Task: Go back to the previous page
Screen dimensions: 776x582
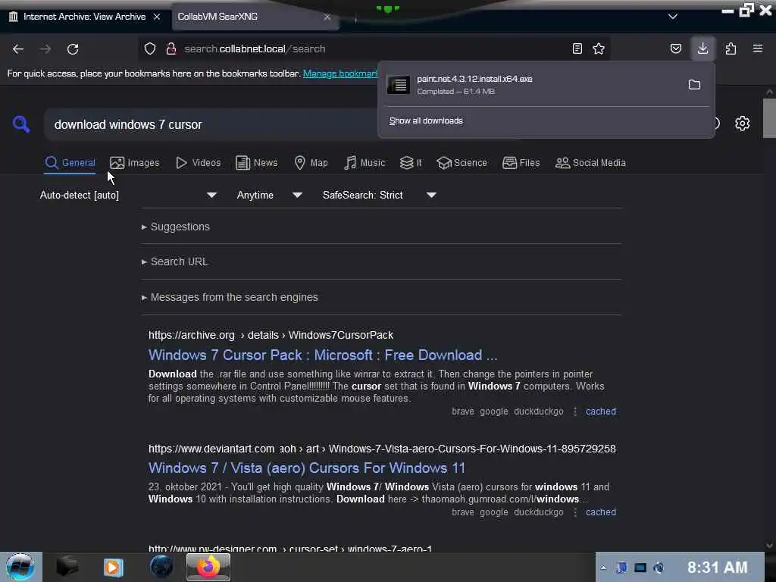Action: coord(18,49)
